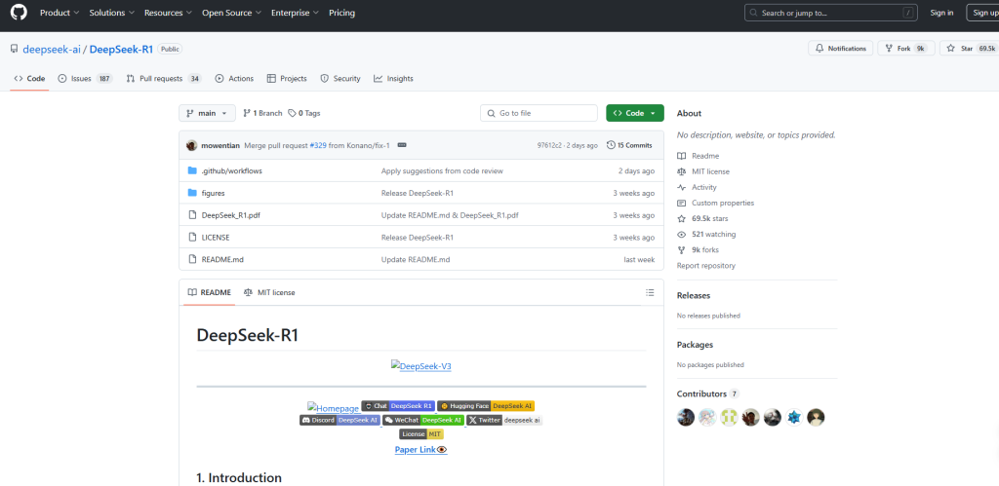Image resolution: width=999 pixels, height=486 pixels.
Task: Open the figures folder
Action: pyautogui.click(x=213, y=193)
